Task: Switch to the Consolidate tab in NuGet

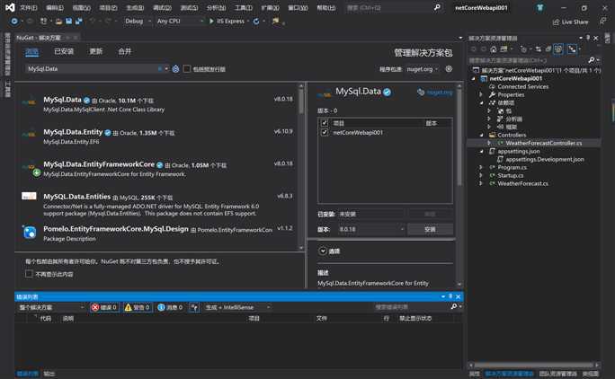Action: 125,51
